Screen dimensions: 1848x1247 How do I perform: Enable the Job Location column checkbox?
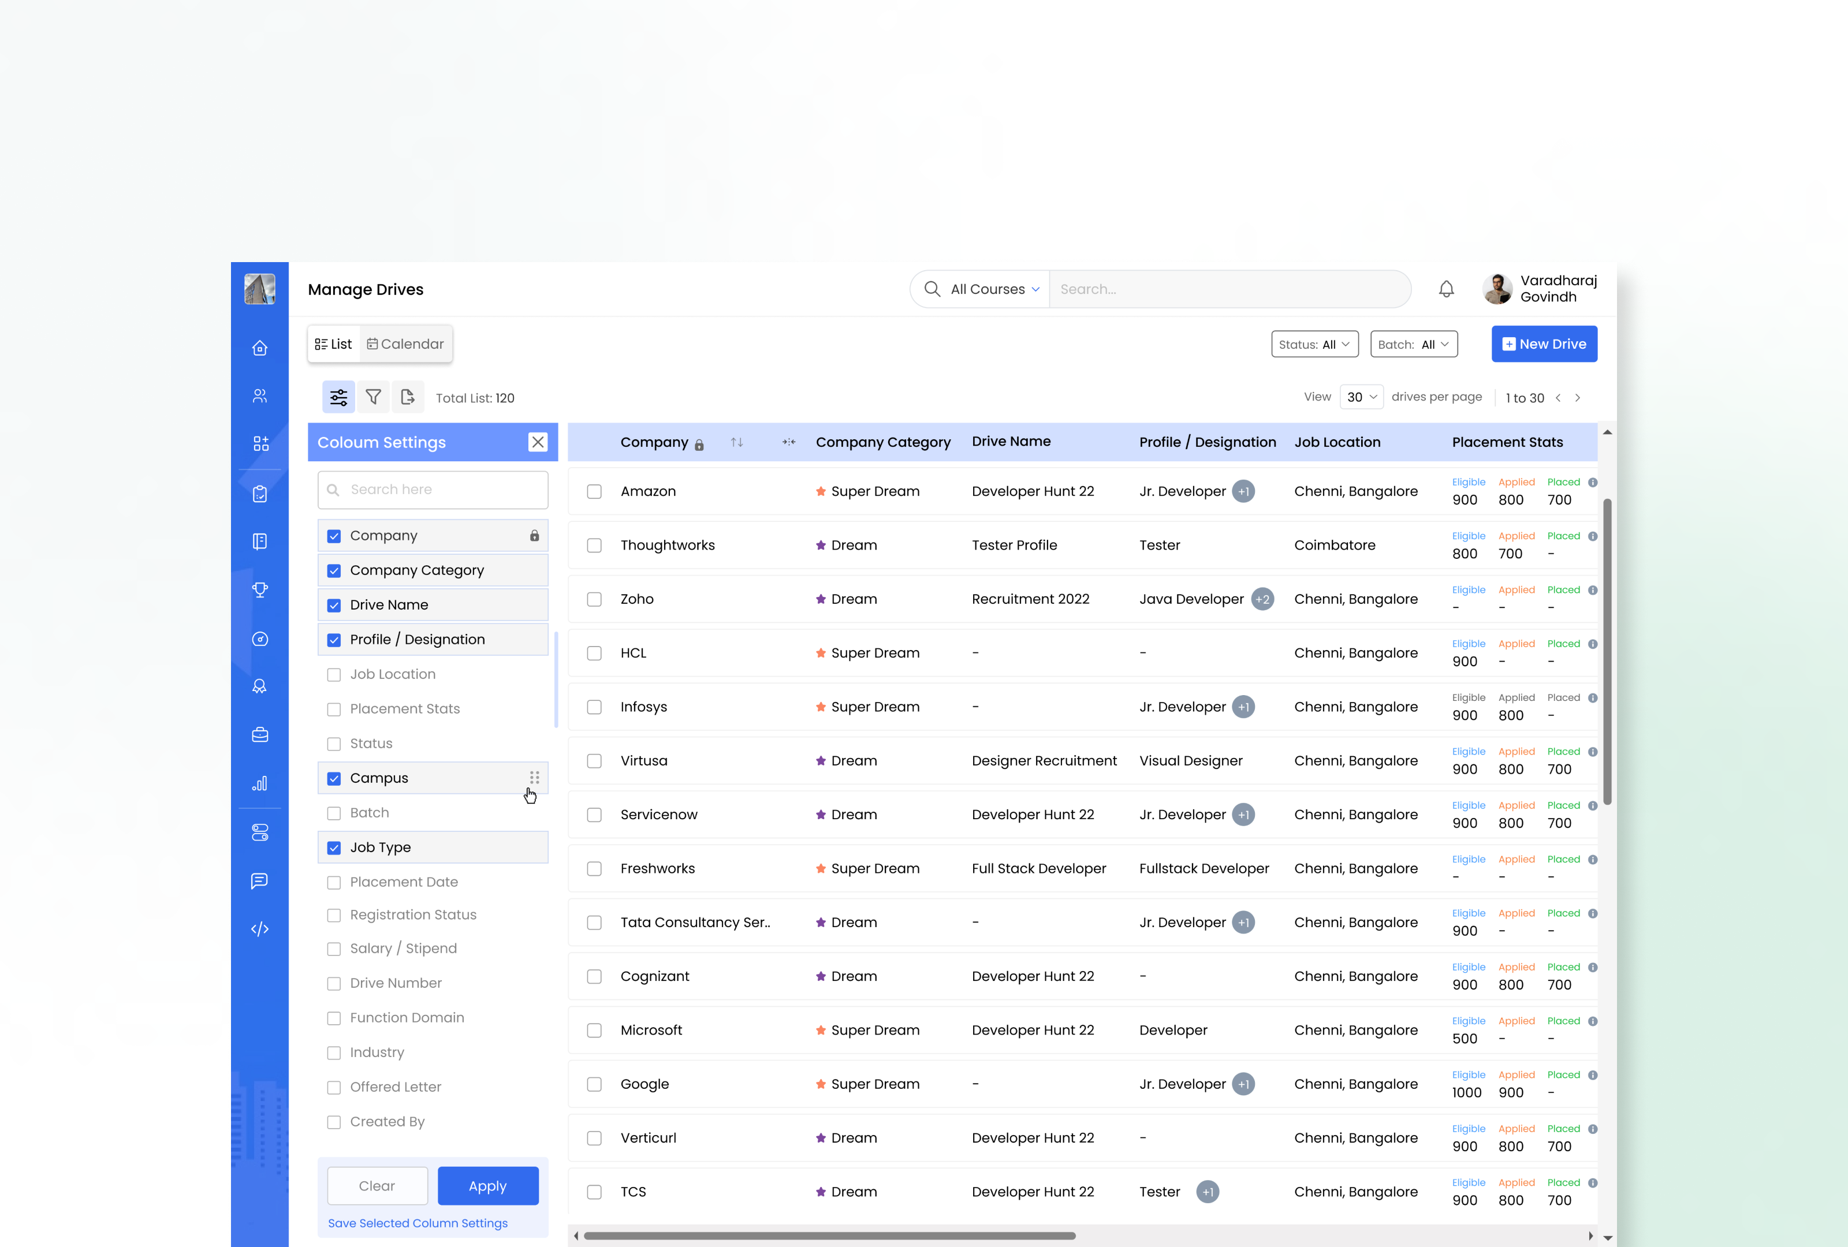pyautogui.click(x=335, y=674)
